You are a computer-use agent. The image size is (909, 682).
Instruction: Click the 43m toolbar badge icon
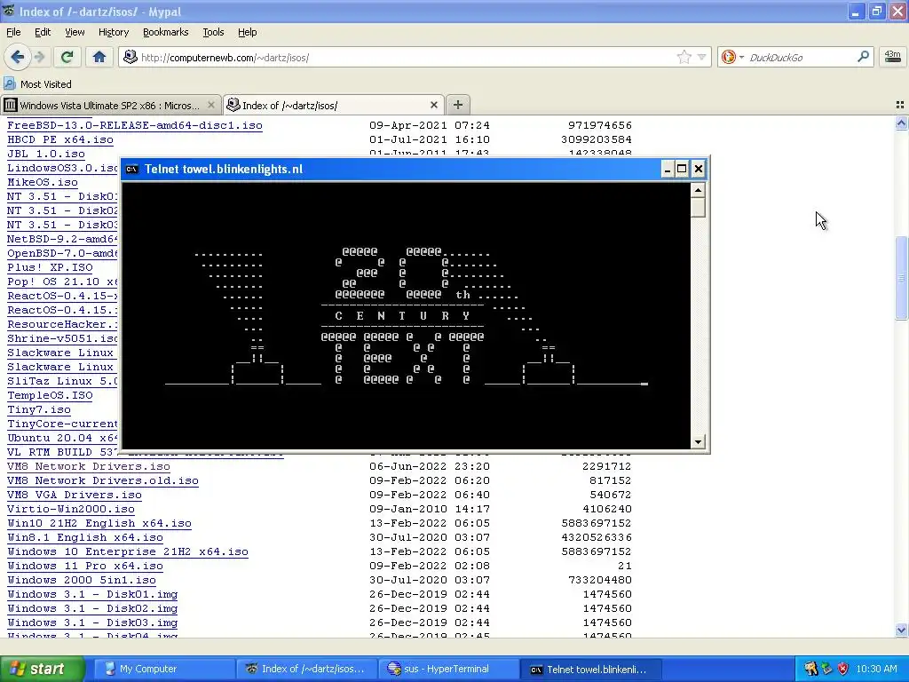tap(892, 57)
